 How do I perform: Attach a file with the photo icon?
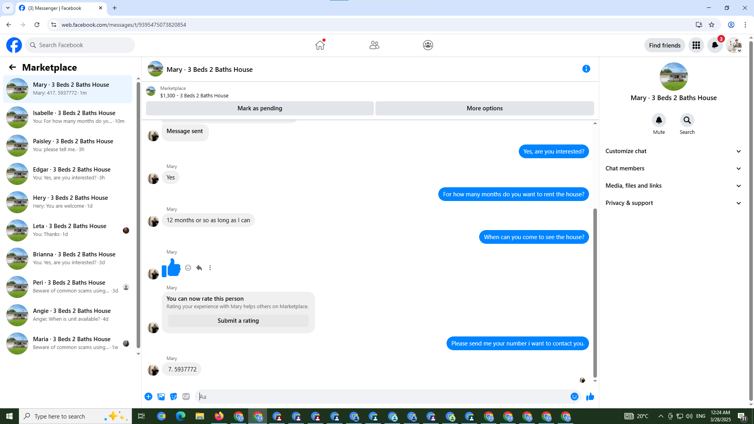pyautogui.click(x=161, y=397)
